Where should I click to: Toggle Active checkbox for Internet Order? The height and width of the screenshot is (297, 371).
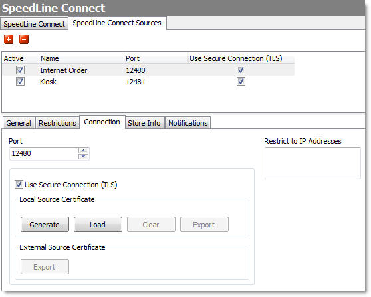[20, 70]
